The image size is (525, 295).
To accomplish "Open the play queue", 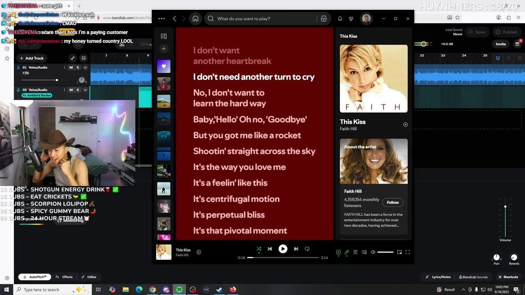I will pyautogui.click(x=355, y=252).
